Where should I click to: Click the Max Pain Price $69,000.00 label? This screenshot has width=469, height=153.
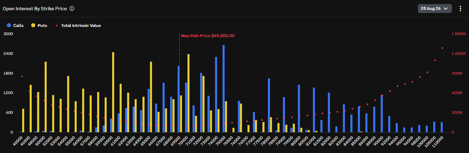point(208,35)
